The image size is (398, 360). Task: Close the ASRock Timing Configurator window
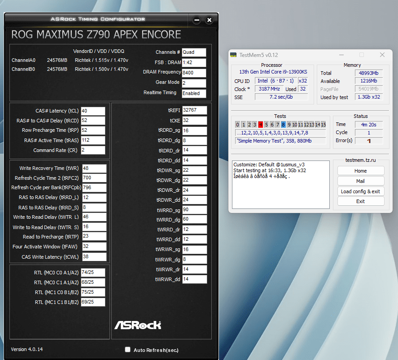(209, 20)
